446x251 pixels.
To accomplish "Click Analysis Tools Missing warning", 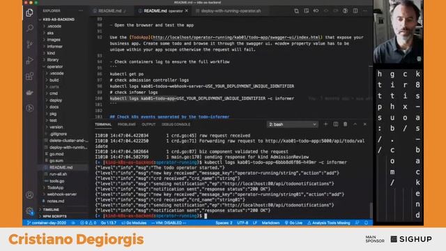I will (x=328, y=223).
